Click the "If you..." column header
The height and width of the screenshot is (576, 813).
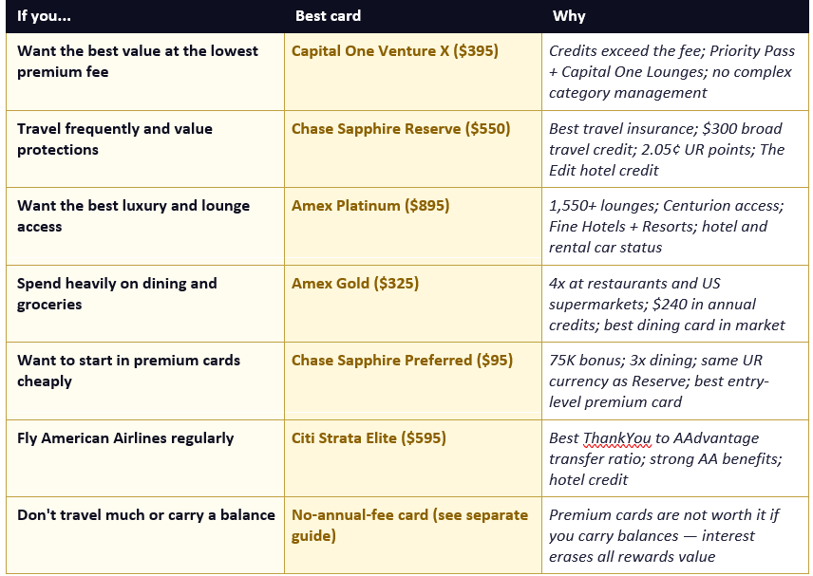pyautogui.click(x=44, y=16)
